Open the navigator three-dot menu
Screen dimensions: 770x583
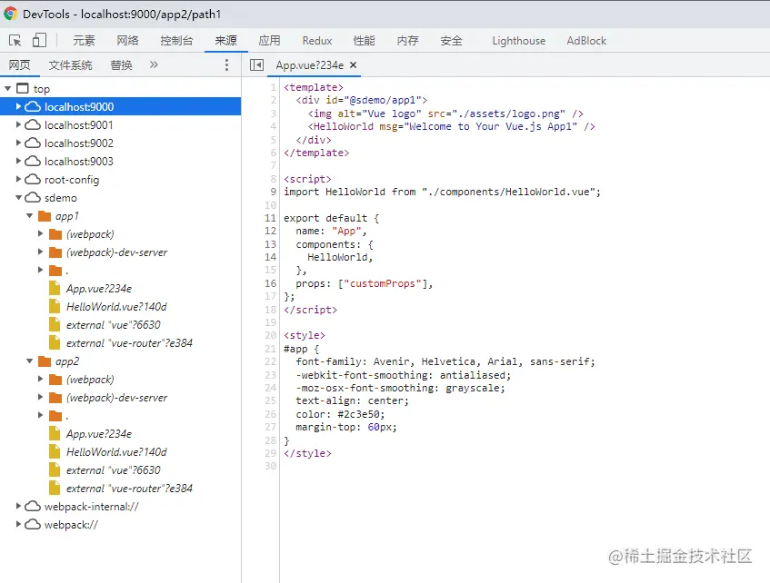coord(226,64)
